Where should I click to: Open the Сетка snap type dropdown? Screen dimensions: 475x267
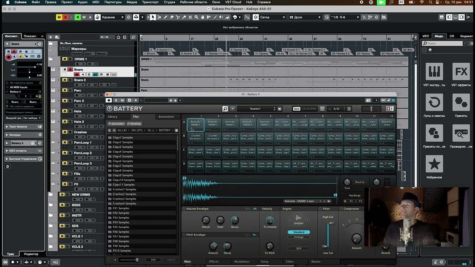pos(270,17)
